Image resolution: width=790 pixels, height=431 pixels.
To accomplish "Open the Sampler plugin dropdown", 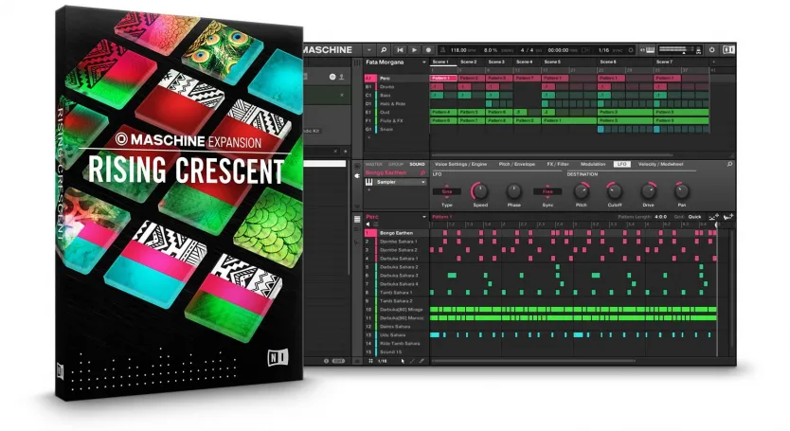I will (422, 182).
